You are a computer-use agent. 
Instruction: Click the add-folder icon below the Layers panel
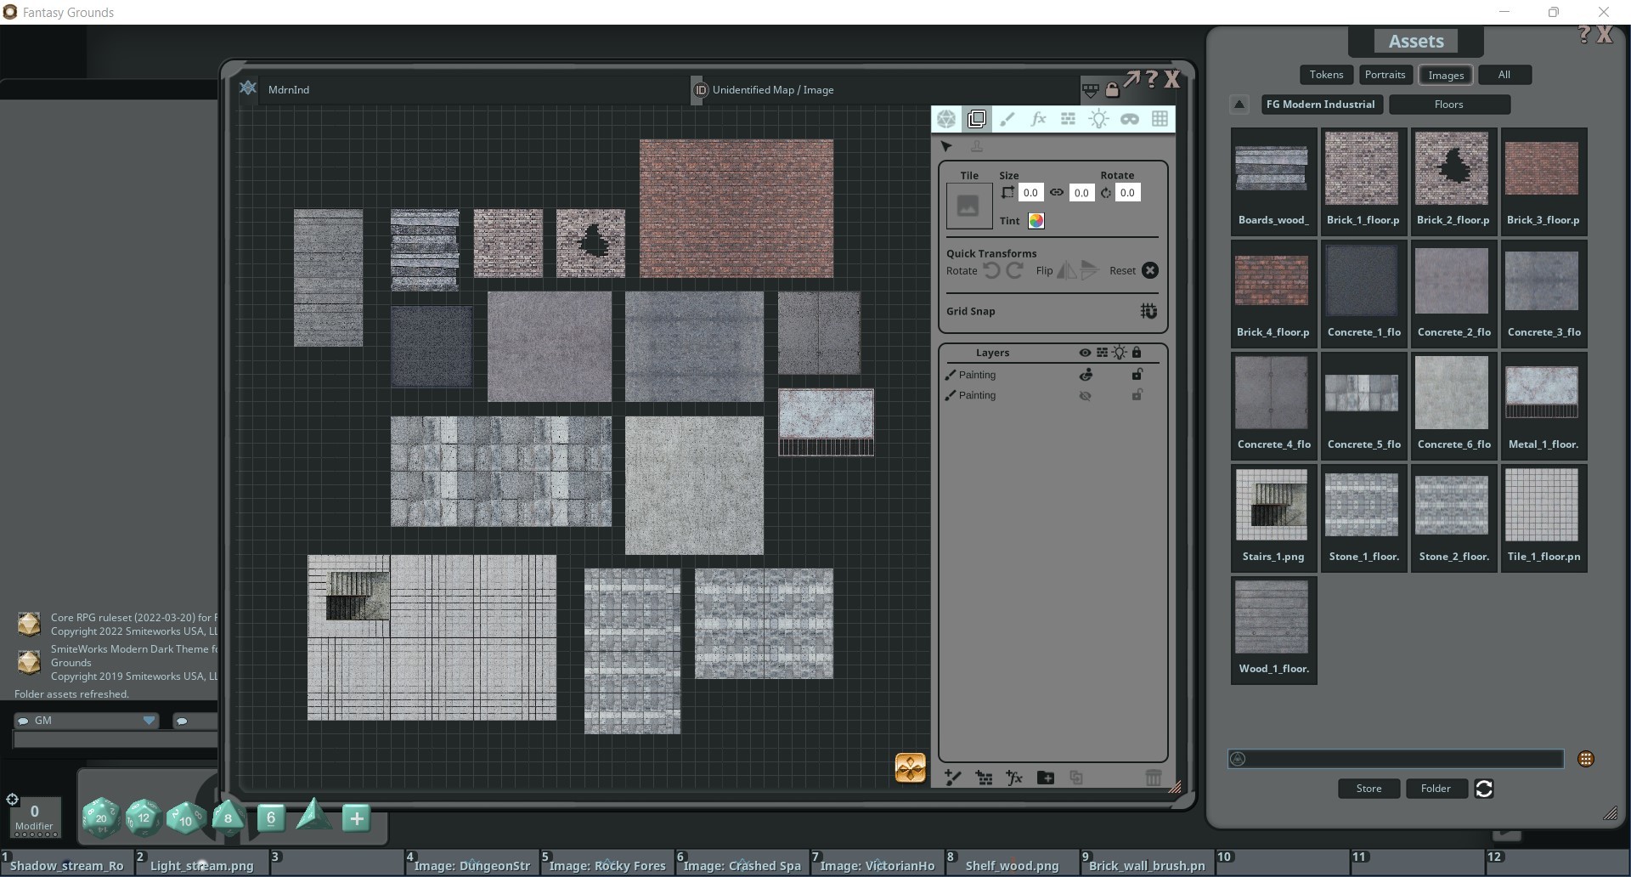click(x=1045, y=778)
